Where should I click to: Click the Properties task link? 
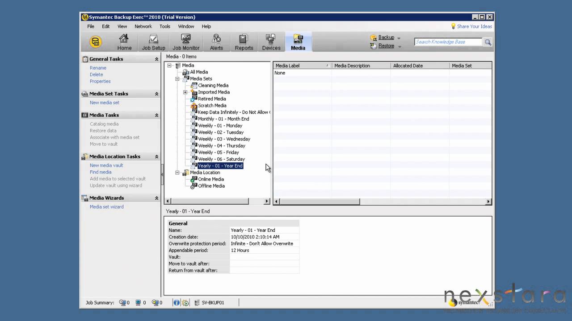tap(100, 81)
